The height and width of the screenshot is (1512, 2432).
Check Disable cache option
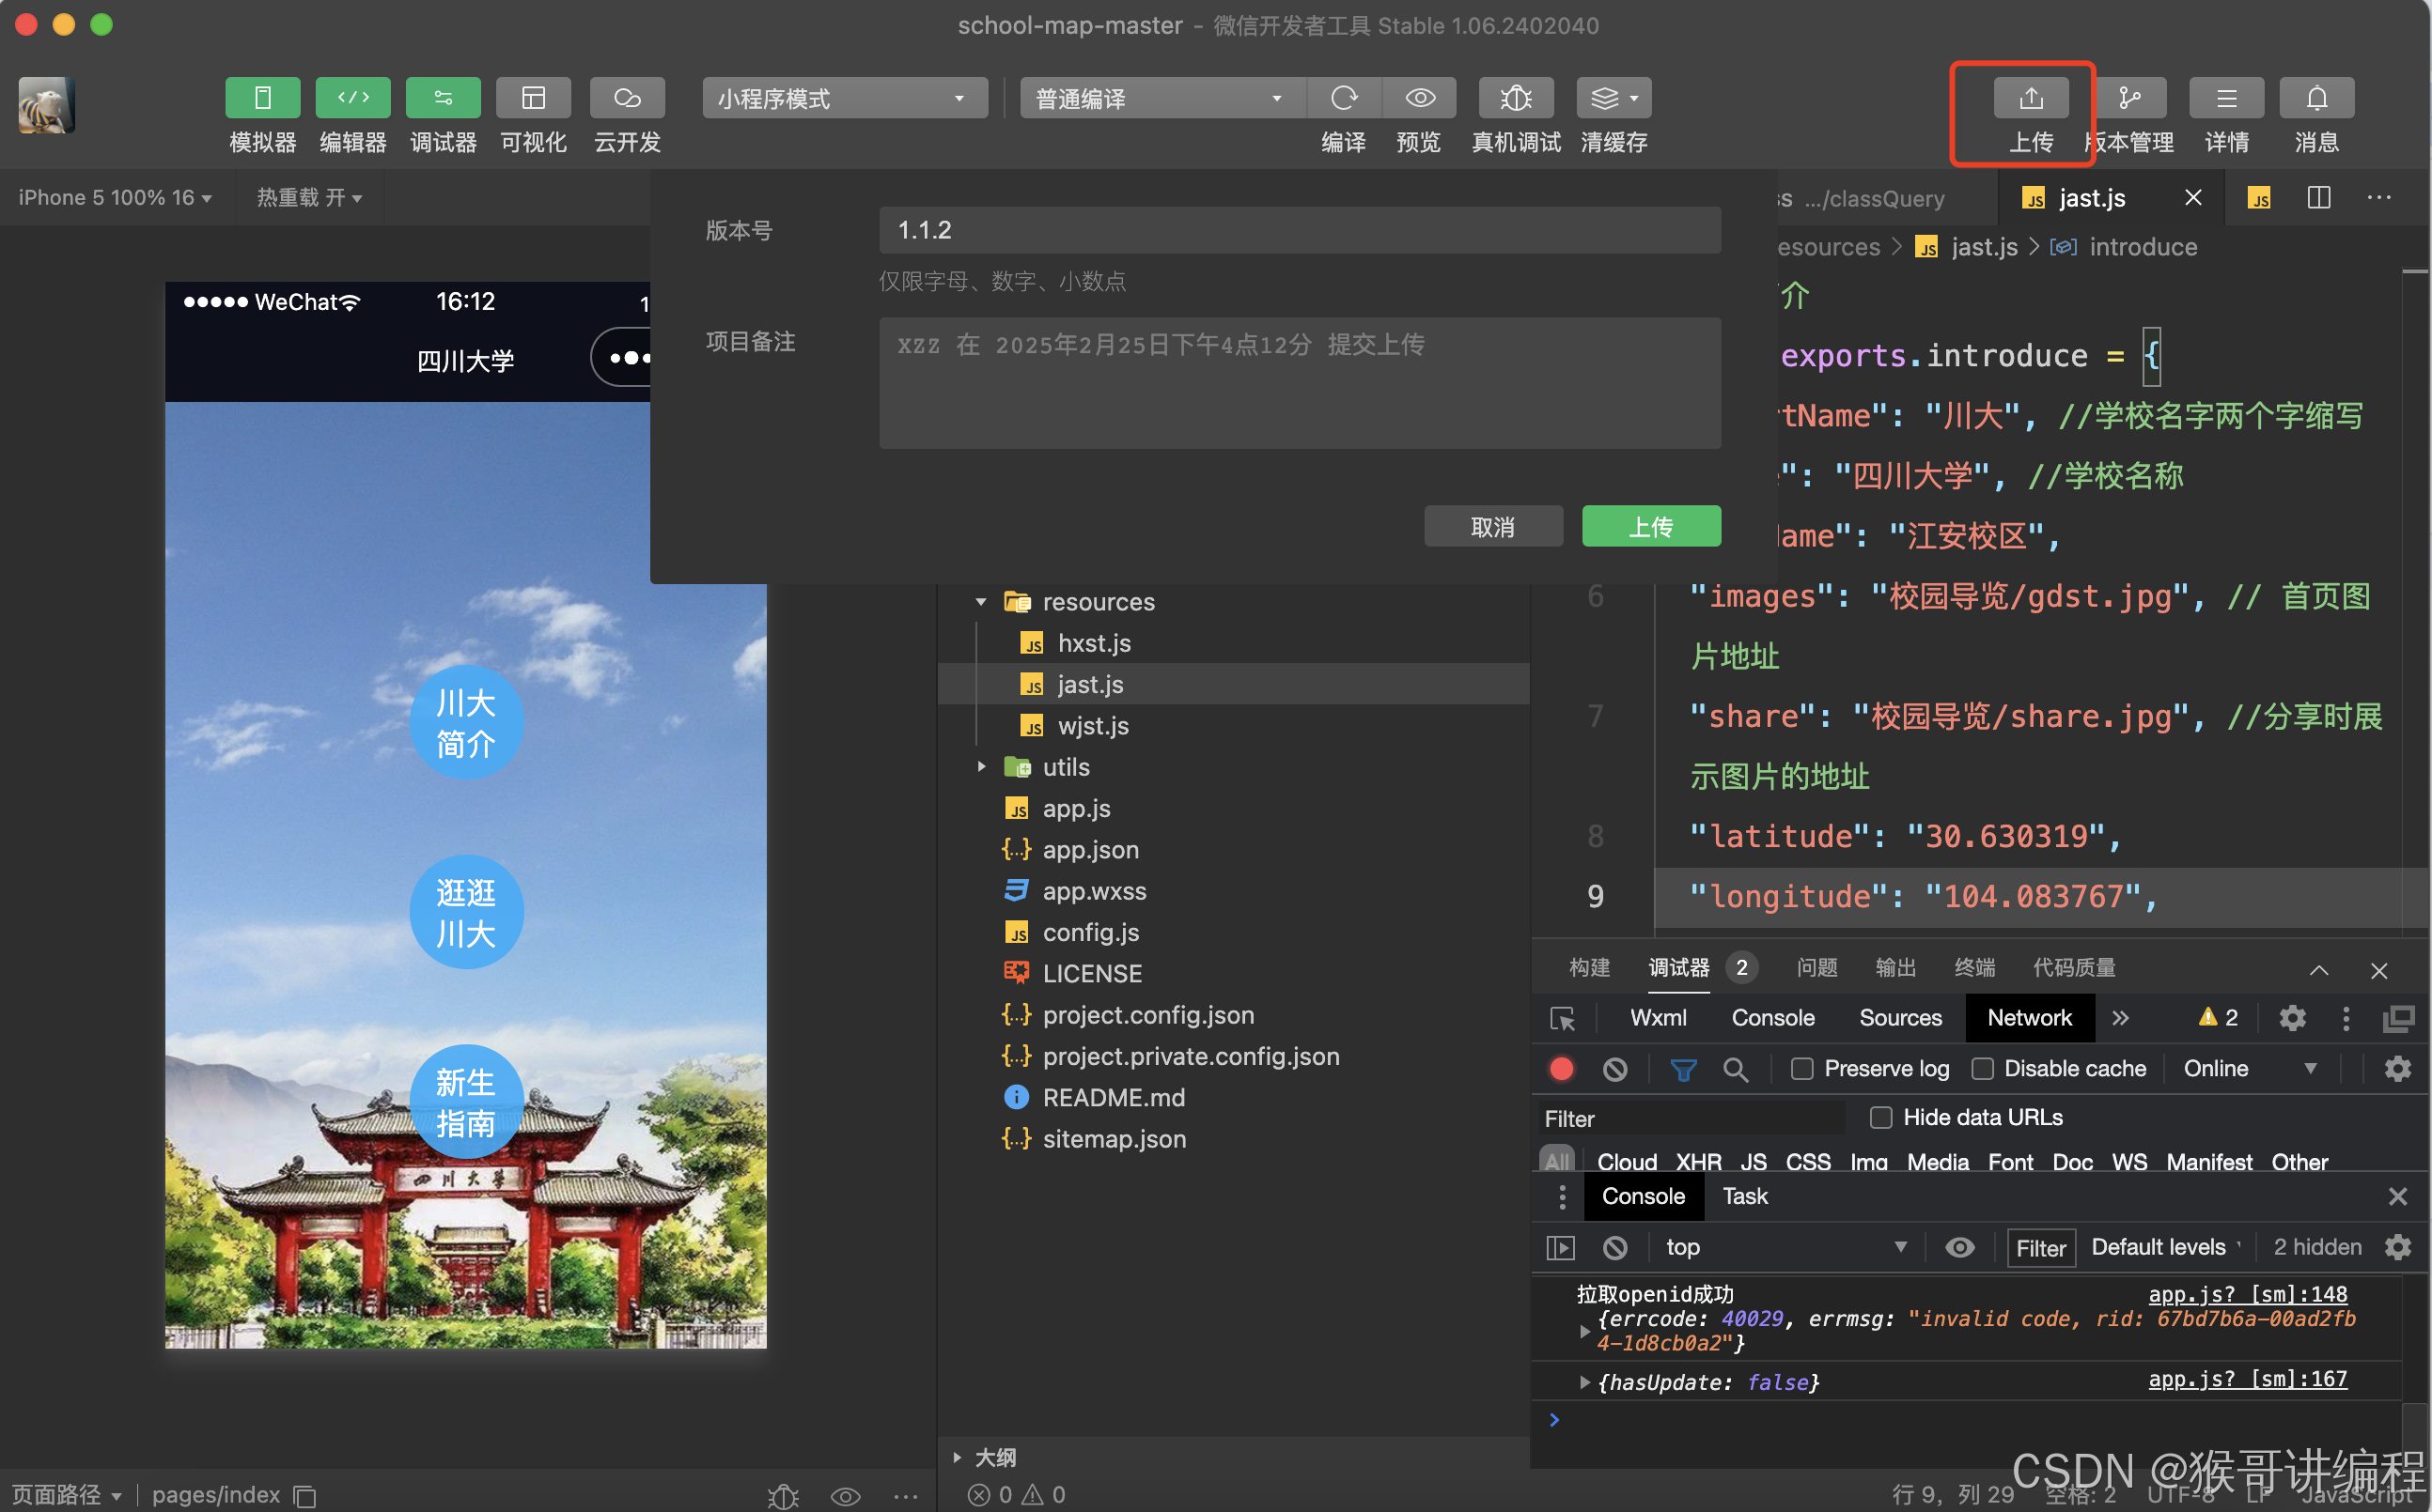coord(1981,1069)
